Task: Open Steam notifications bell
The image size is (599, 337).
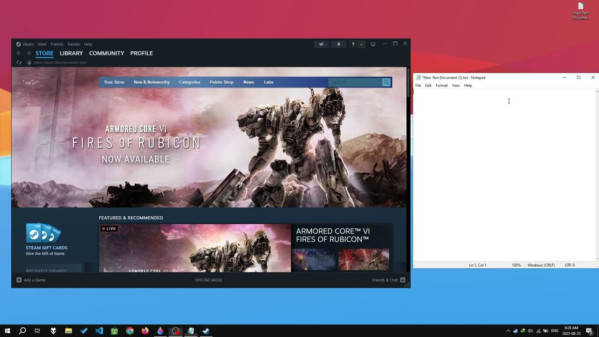Action: [x=339, y=44]
